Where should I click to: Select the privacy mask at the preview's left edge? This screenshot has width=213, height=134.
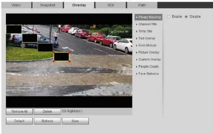[14, 29]
